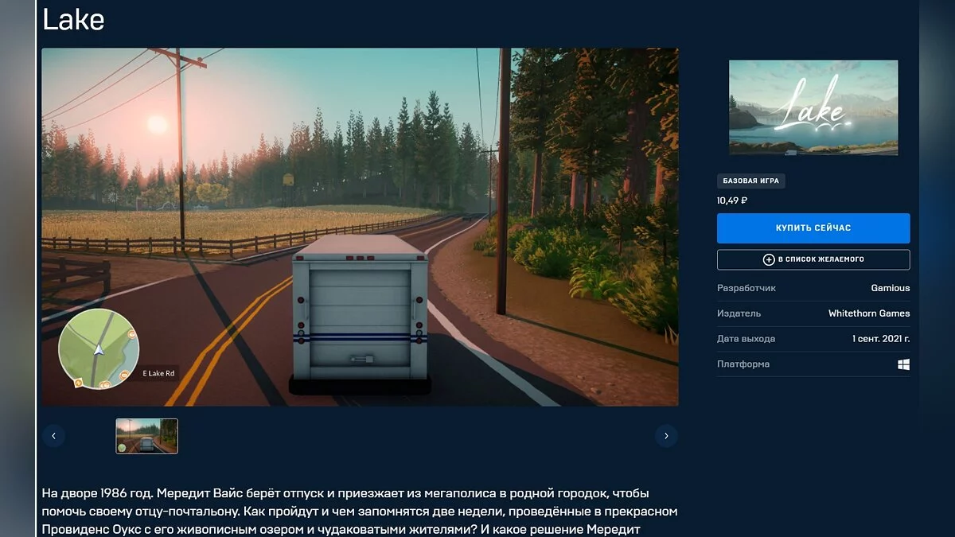
Task: Open the Whitethorn Games publisher link
Action: [x=869, y=313]
